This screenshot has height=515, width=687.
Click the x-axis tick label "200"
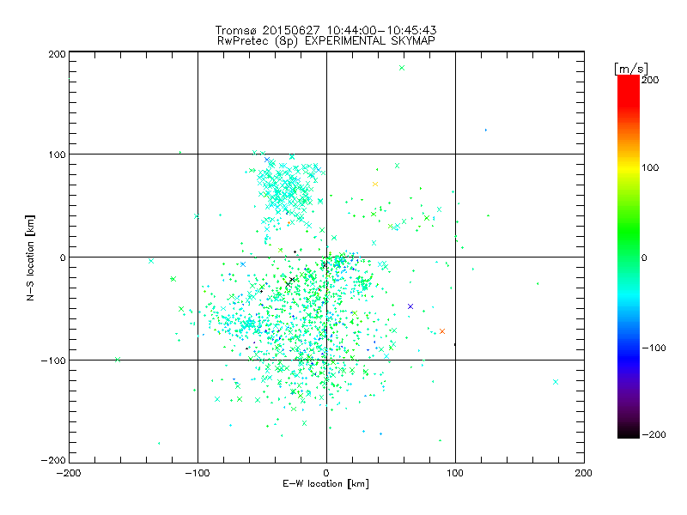[x=584, y=473]
